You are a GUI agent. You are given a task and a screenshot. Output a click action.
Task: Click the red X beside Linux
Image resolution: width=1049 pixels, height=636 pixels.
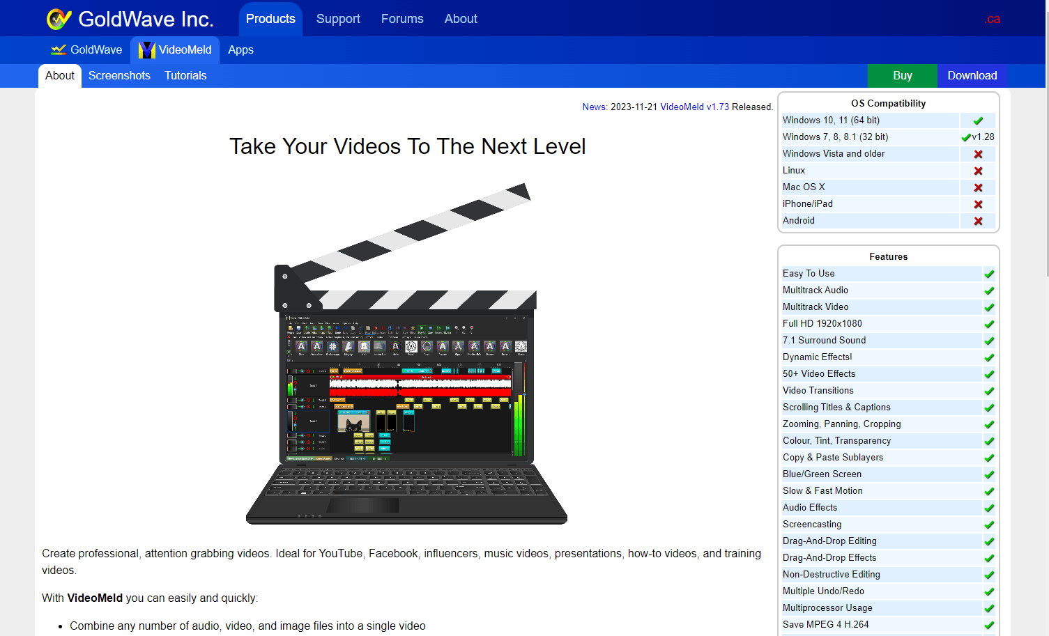[x=978, y=171]
